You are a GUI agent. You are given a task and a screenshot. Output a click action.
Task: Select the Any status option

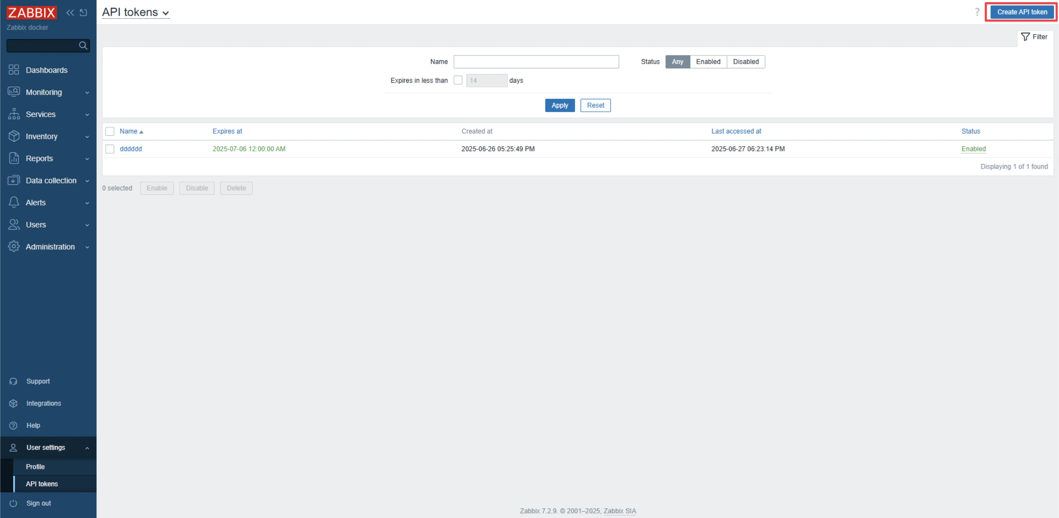coord(678,62)
